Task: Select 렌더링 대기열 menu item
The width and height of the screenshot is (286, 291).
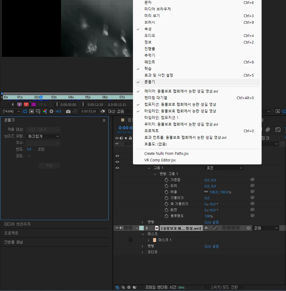Action: click(197, 98)
